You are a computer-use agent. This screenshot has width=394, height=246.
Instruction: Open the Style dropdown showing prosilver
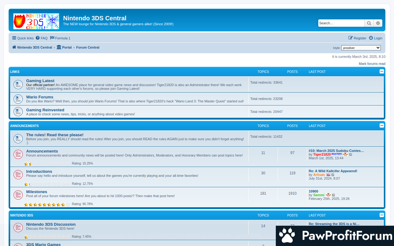pos(361,48)
